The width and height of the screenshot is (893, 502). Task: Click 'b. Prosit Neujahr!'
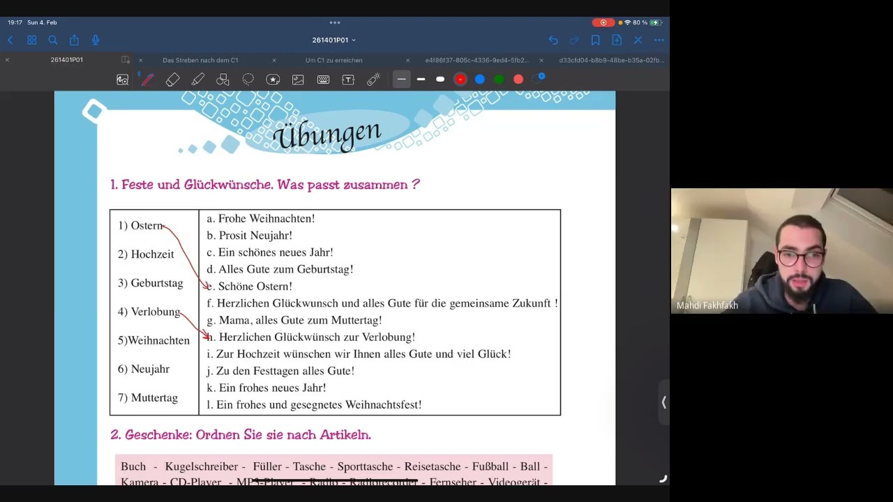click(249, 236)
